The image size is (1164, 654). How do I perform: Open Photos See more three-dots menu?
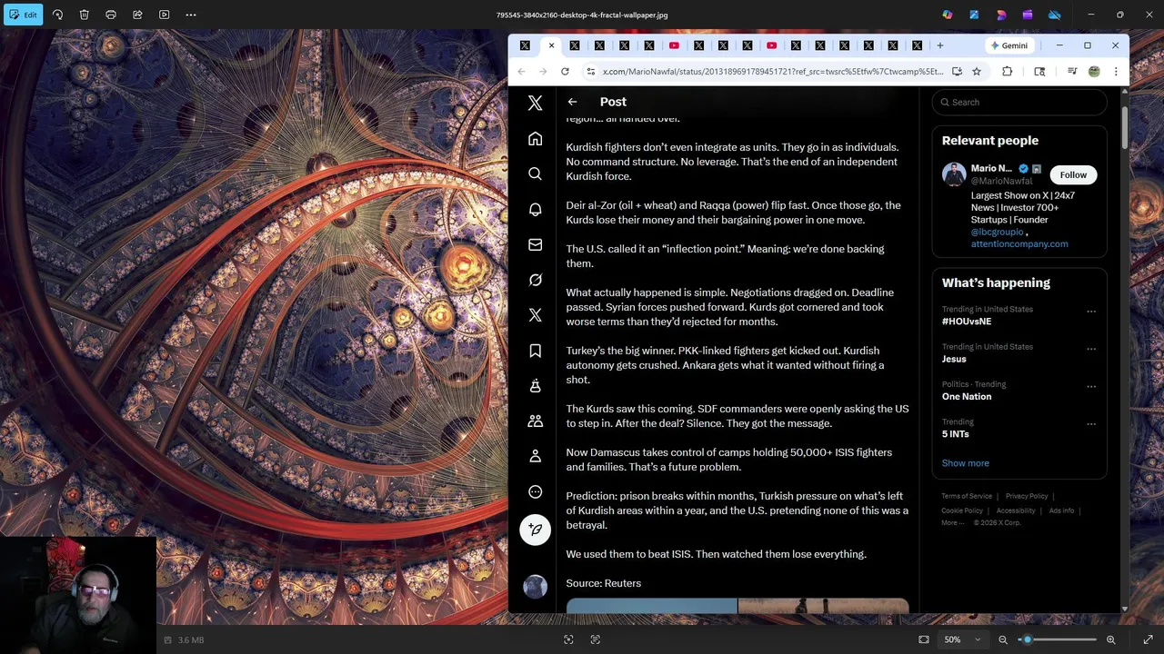click(191, 15)
